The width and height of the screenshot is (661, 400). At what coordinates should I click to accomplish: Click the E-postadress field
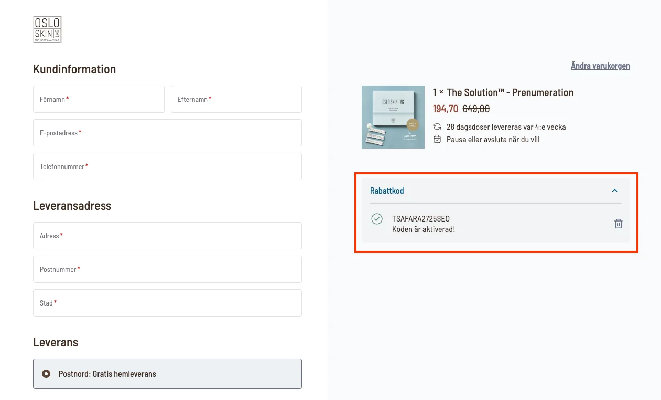[x=167, y=133]
